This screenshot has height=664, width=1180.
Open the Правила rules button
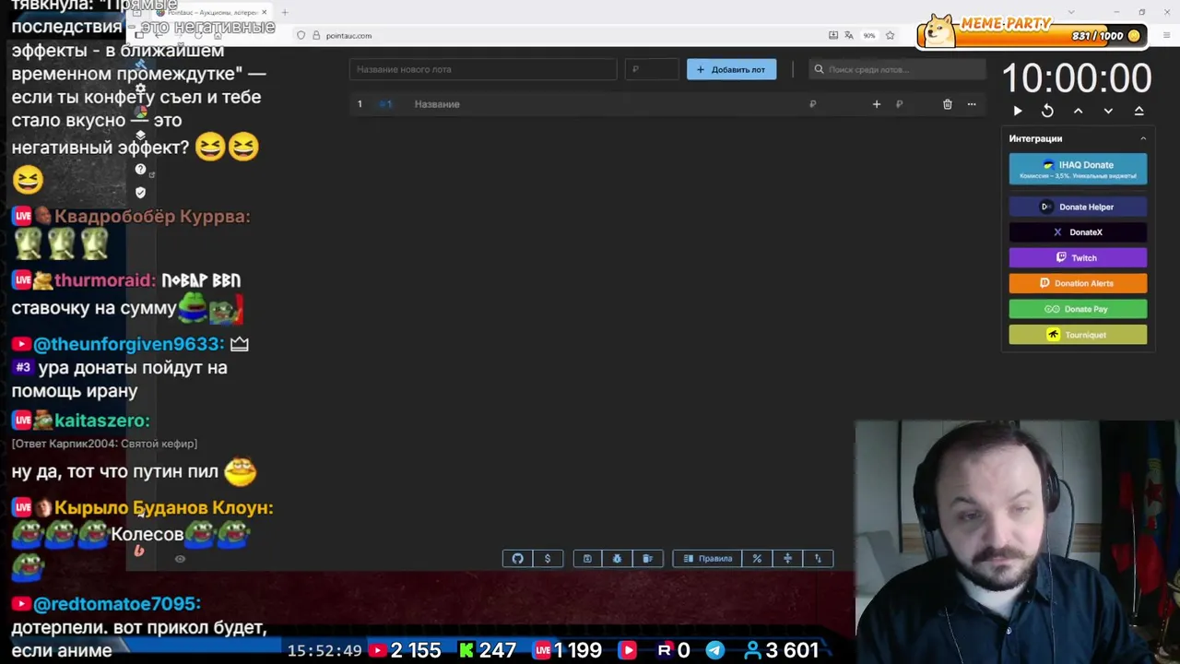tap(707, 558)
